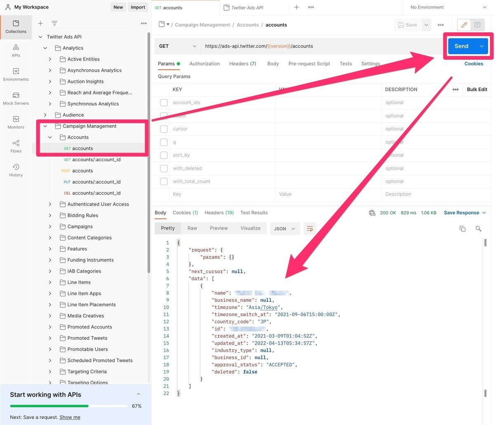This screenshot has width=495, height=425.
Task: Open a new request tab with plus
Action: (x=297, y=7)
